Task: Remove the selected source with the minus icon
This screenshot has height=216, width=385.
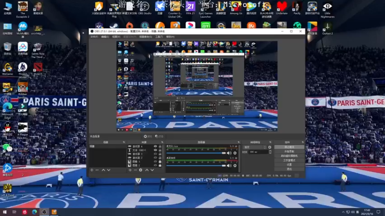Action: 135,170
